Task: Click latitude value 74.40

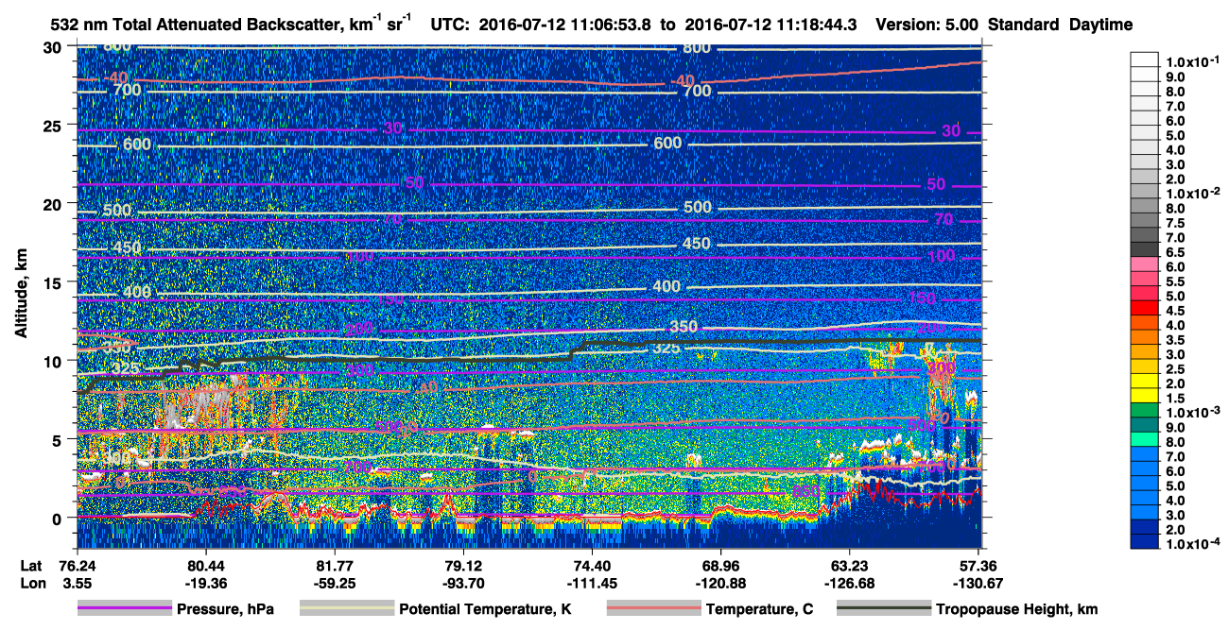Action: pyautogui.click(x=592, y=566)
